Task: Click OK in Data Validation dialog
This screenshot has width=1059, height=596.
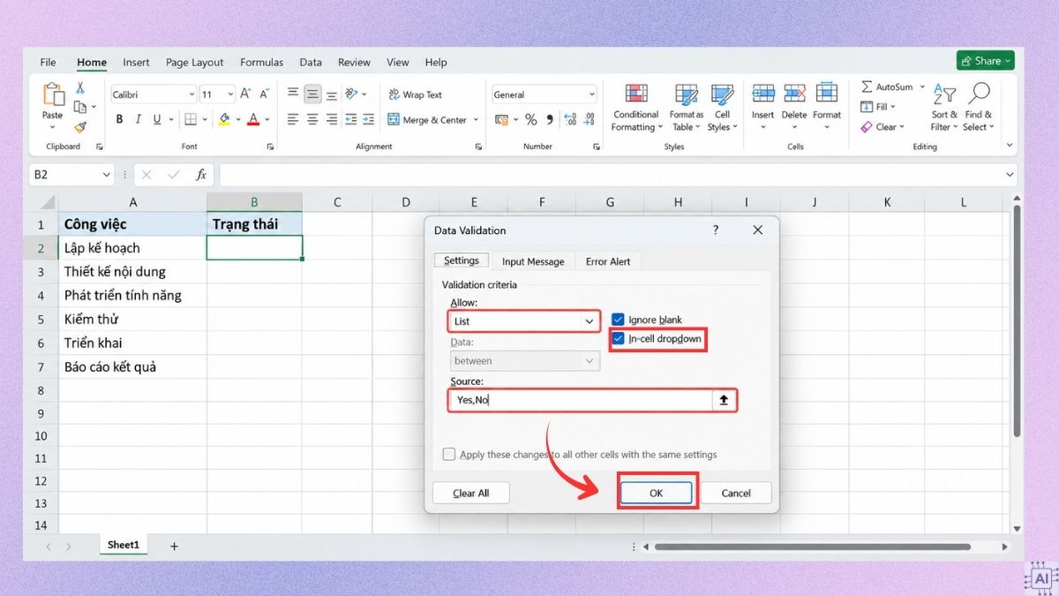Action: 656,493
